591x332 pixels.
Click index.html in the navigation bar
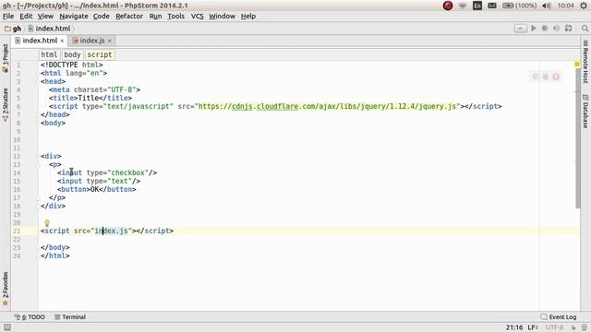pyautogui.click(x=49, y=29)
